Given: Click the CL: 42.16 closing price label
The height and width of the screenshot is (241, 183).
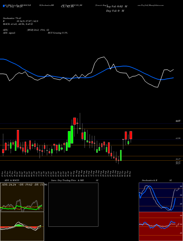Looking at the screenshot, I should (x=67, y=7).
